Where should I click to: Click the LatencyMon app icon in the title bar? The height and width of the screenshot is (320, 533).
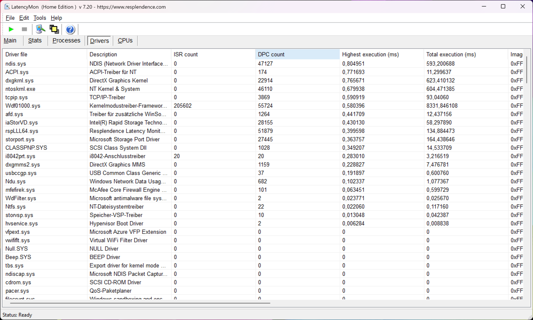[x=7, y=7]
